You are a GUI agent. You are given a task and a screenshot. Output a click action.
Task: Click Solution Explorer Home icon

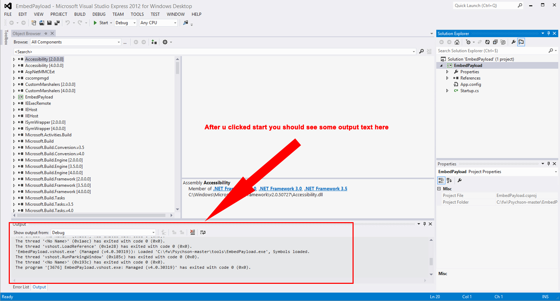[457, 42]
